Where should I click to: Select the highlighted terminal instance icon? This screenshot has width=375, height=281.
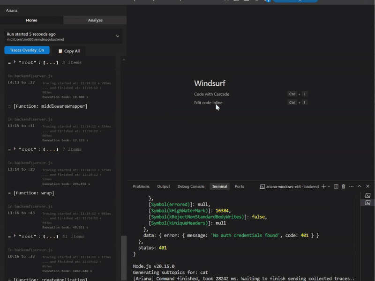click(368, 203)
